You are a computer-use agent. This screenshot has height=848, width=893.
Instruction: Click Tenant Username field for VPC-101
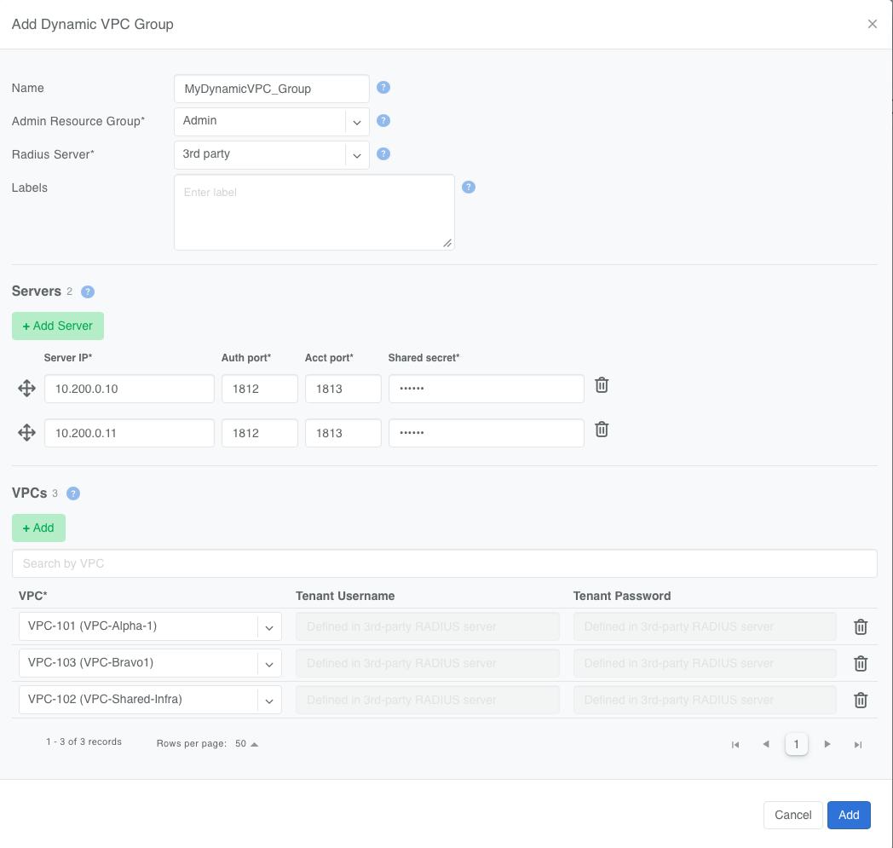[x=428, y=626]
